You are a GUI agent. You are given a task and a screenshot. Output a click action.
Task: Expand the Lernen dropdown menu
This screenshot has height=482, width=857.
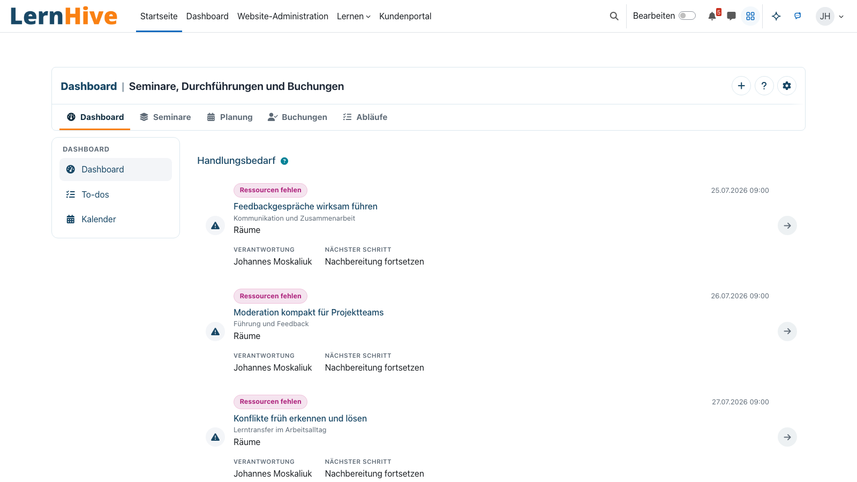pyautogui.click(x=354, y=16)
